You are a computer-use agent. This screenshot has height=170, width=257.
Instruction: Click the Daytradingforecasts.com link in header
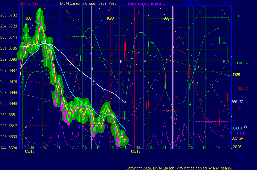(x=148, y=3)
